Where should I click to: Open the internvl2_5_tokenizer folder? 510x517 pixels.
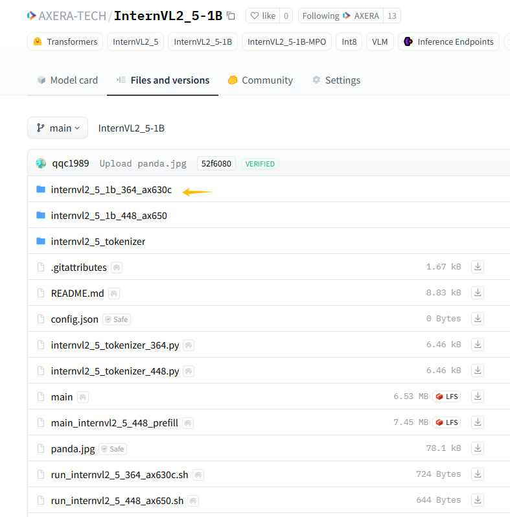[x=98, y=242]
